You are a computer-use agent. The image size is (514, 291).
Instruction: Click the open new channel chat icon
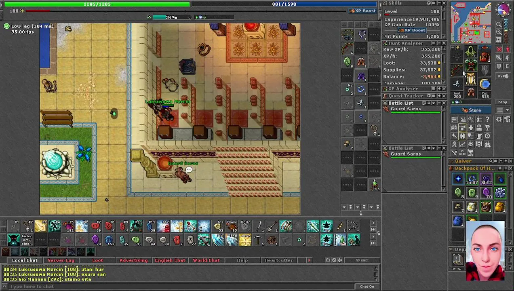(x=328, y=260)
